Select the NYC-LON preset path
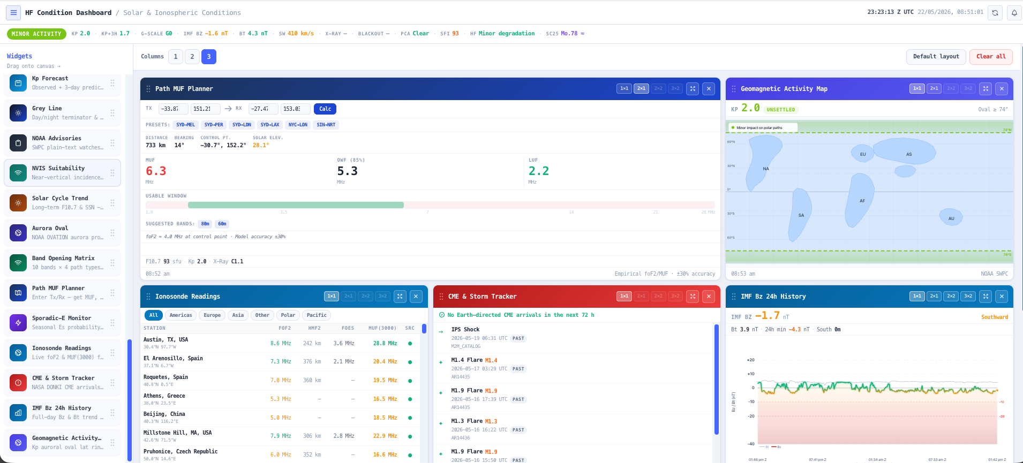Viewport: 1023px width, 463px height. pyautogui.click(x=298, y=125)
